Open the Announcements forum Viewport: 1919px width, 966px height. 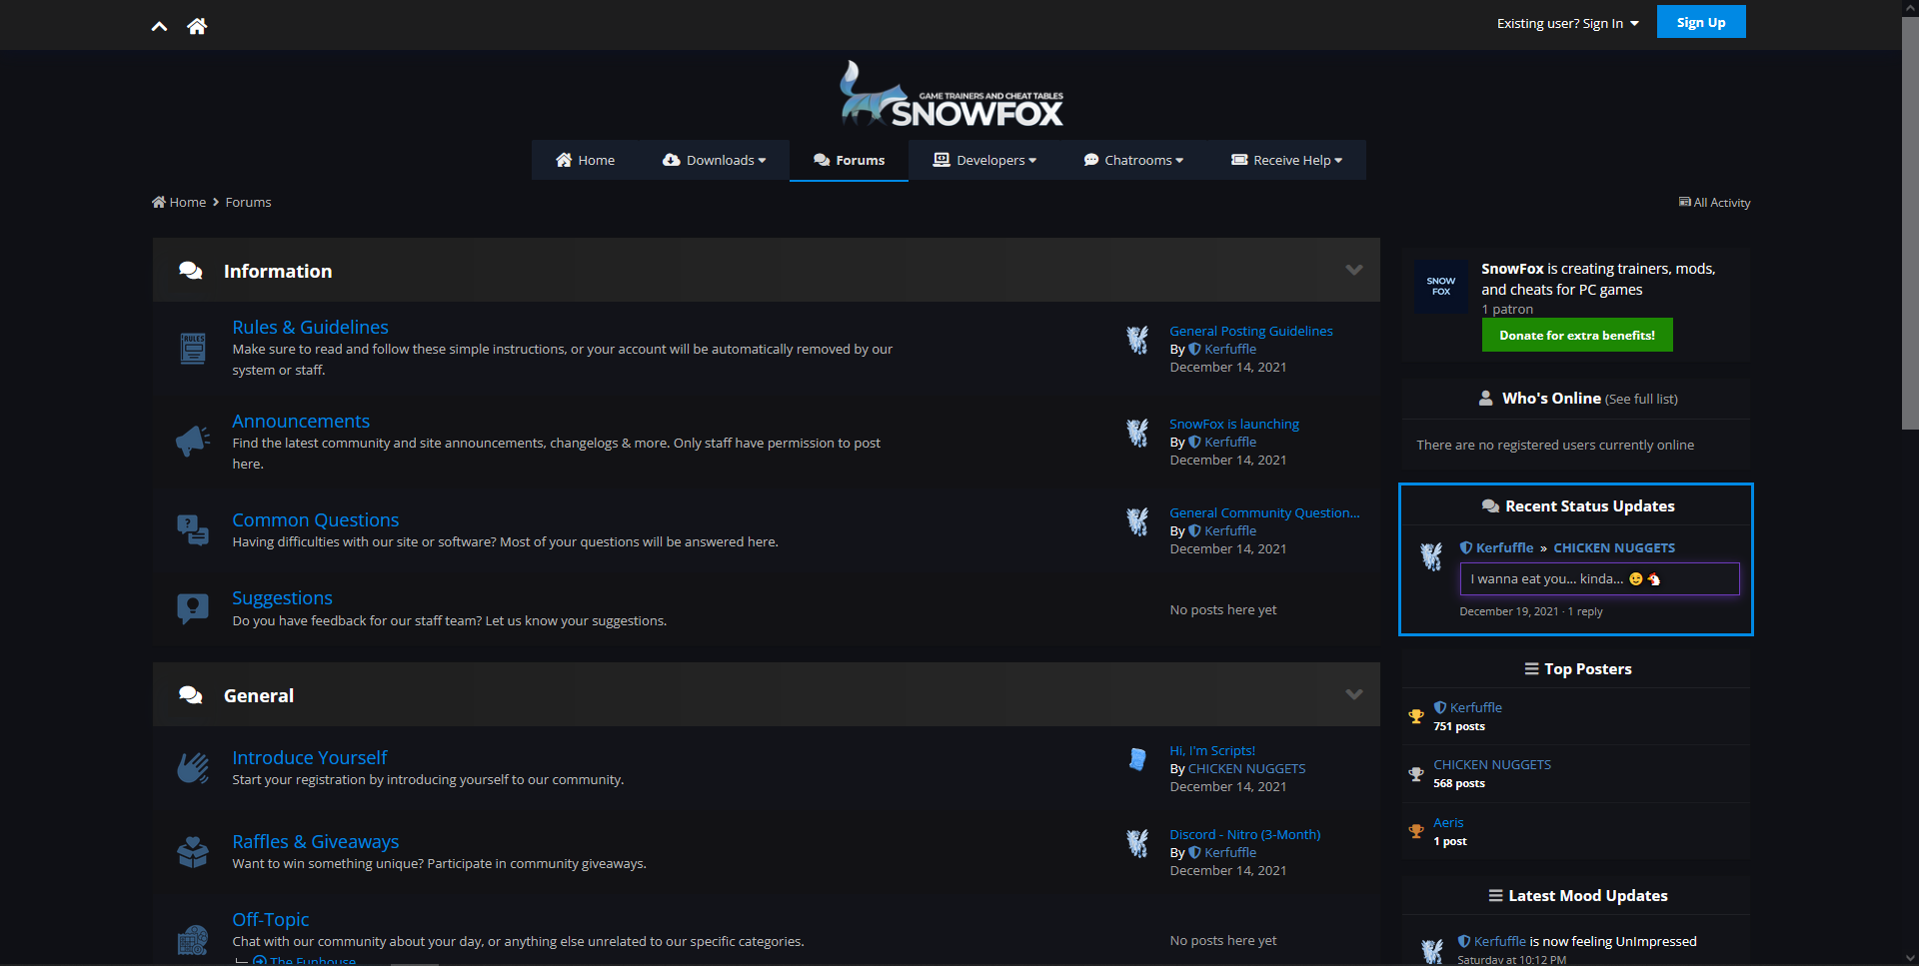pyautogui.click(x=301, y=421)
